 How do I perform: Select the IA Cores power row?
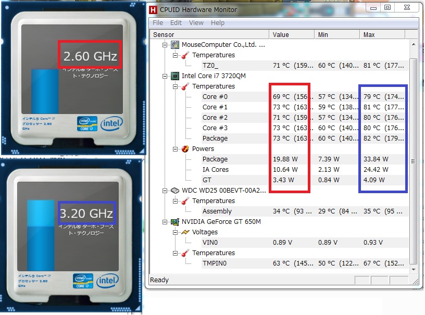coord(305,170)
